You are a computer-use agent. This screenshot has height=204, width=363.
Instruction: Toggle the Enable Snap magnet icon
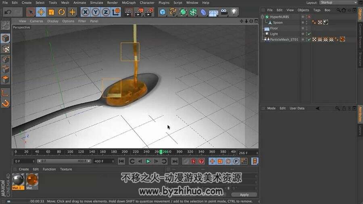tap(5, 103)
